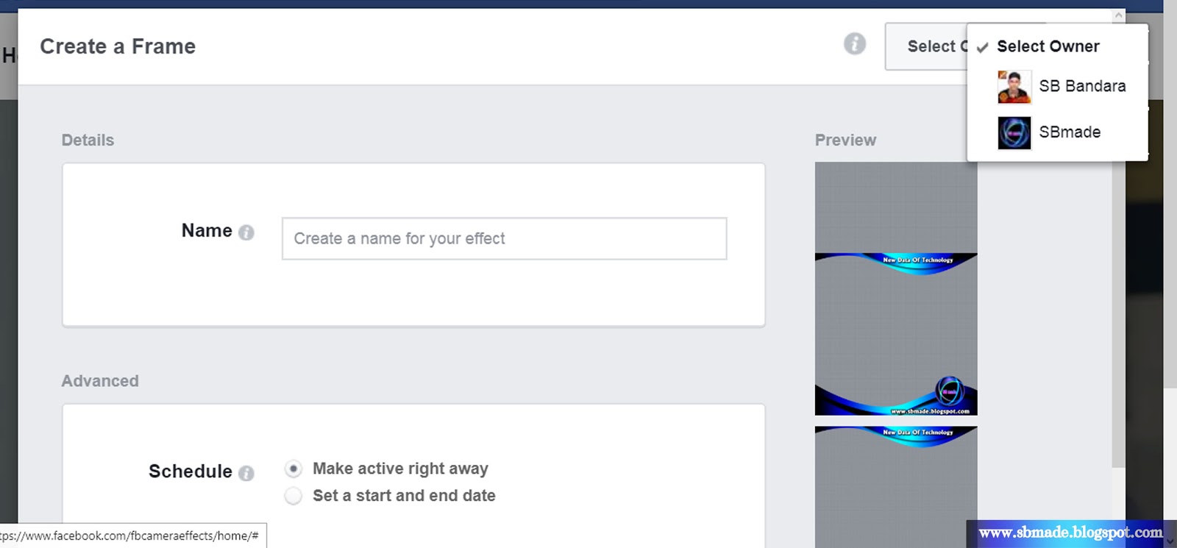
Task: Click the info icon next to the Name field
Action: (246, 231)
